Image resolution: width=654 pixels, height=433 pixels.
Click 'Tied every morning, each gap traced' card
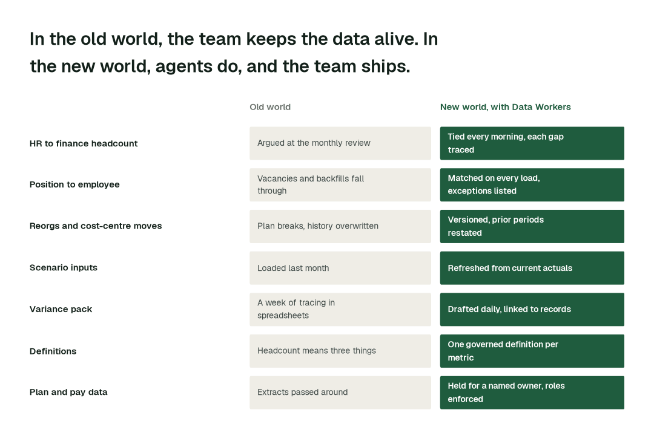pos(532,143)
